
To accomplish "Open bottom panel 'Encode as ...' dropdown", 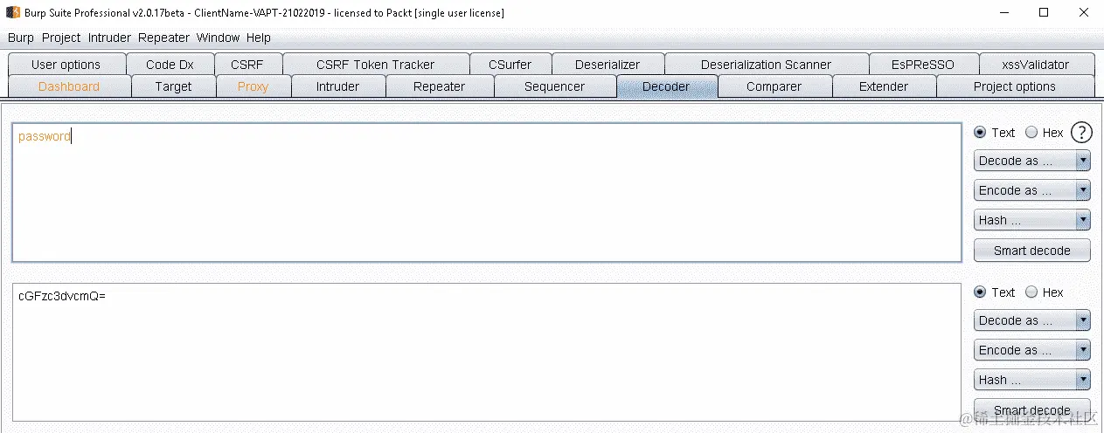I will 1032,350.
